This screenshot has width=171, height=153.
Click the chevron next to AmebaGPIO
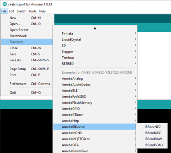(x=135, y=108)
